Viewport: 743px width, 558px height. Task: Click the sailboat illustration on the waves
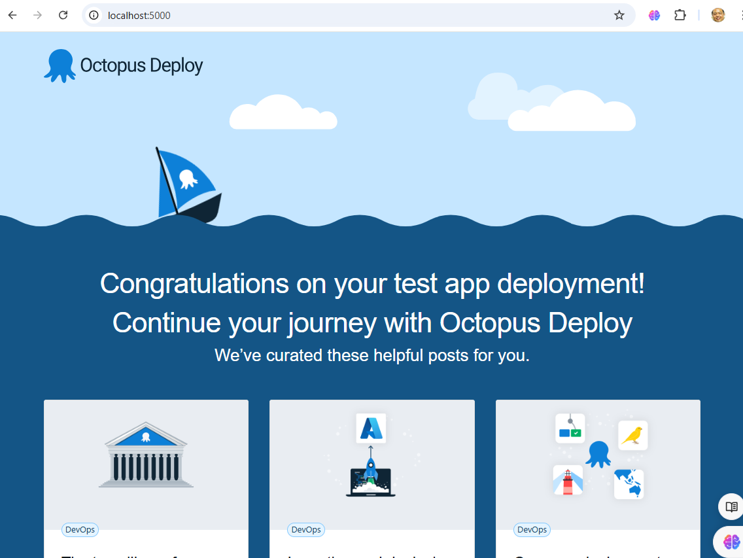[188, 186]
